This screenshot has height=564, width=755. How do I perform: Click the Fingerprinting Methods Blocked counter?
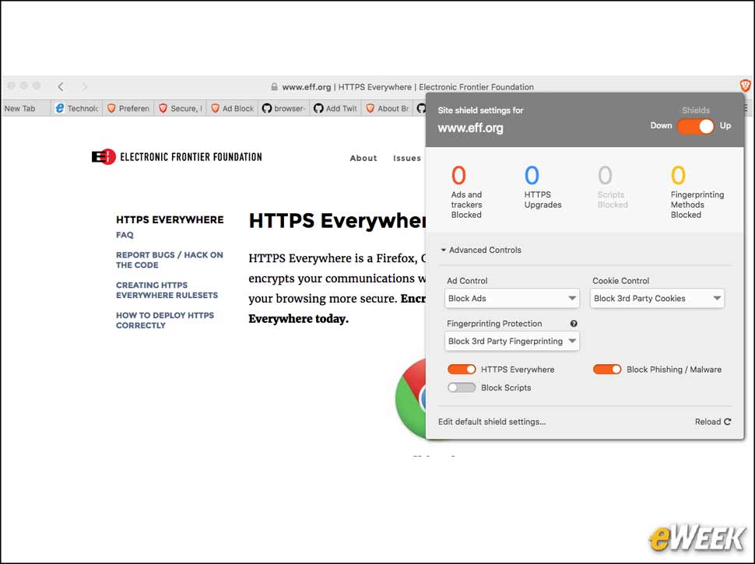697,191
